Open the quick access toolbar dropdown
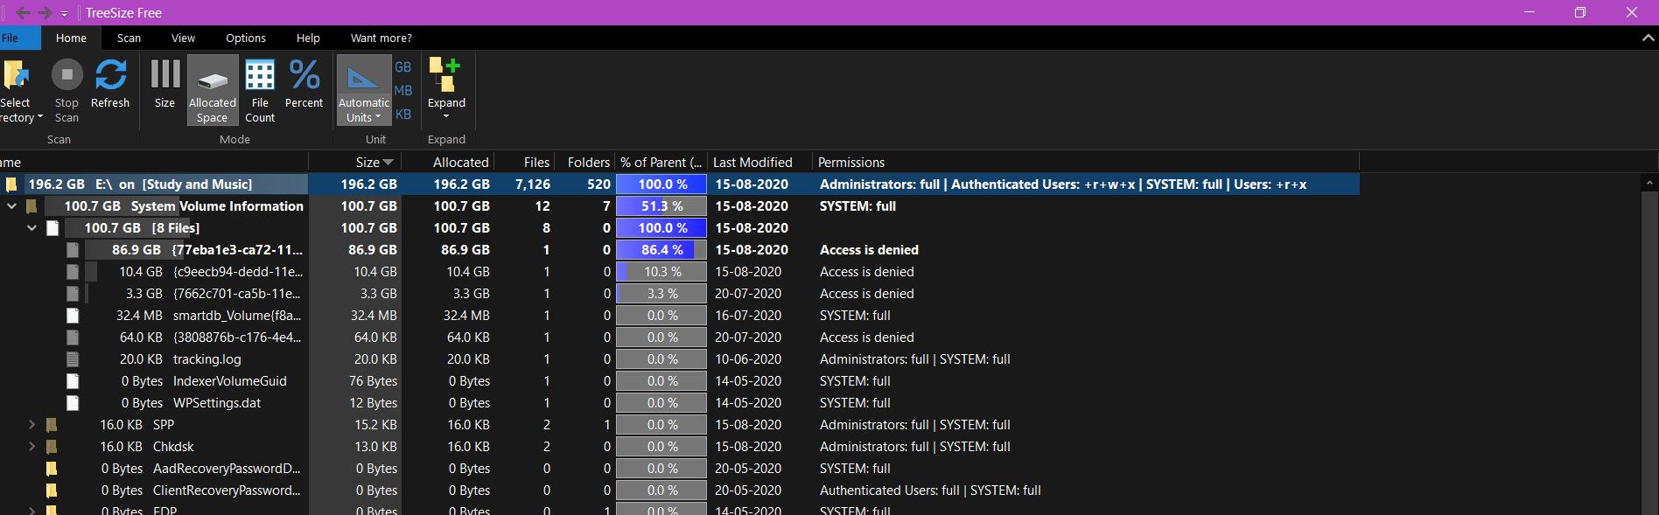Image resolution: width=1659 pixels, height=515 pixels. click(x=64, y=14)
